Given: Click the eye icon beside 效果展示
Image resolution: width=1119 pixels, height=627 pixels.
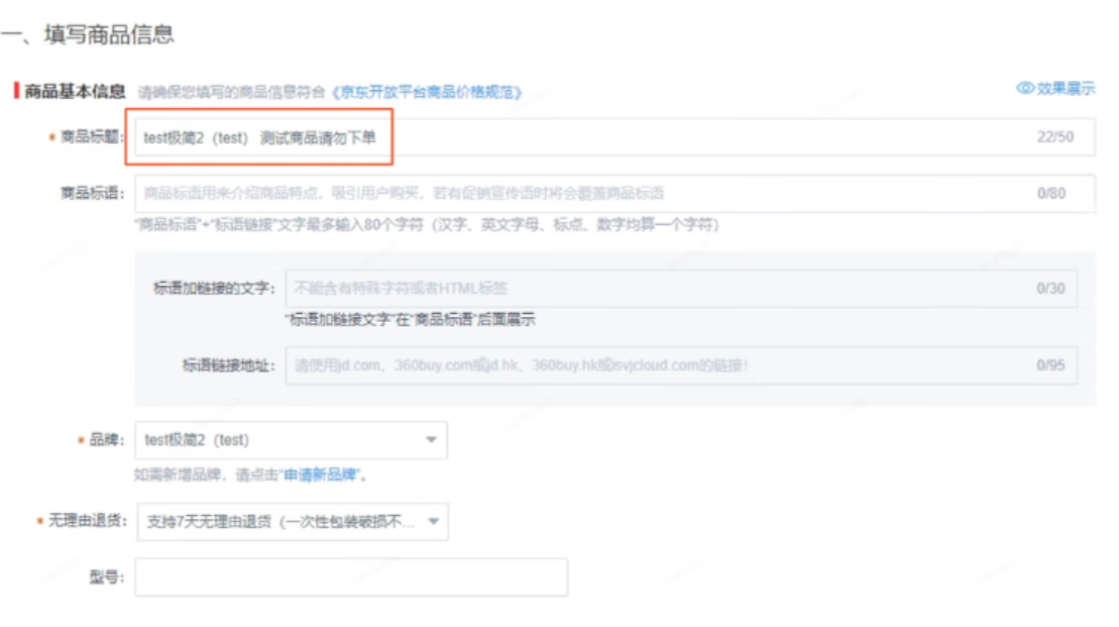Looking at the screenshot, I should pos(1025,88).
